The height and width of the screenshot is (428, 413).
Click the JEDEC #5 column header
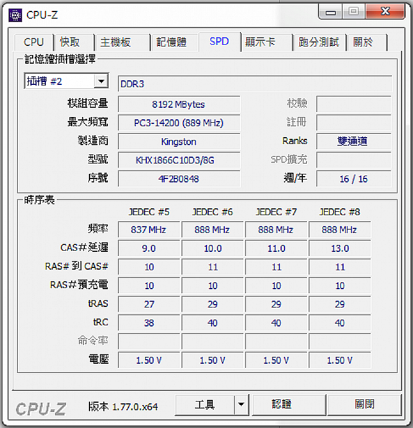tap(149, 212)
